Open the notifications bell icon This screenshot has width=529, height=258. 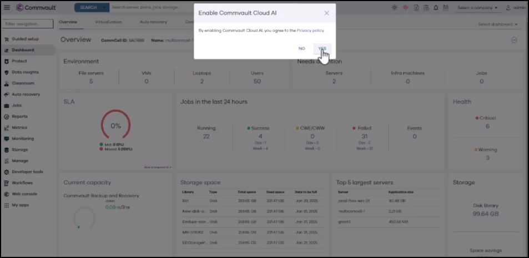tap(436, 7)
